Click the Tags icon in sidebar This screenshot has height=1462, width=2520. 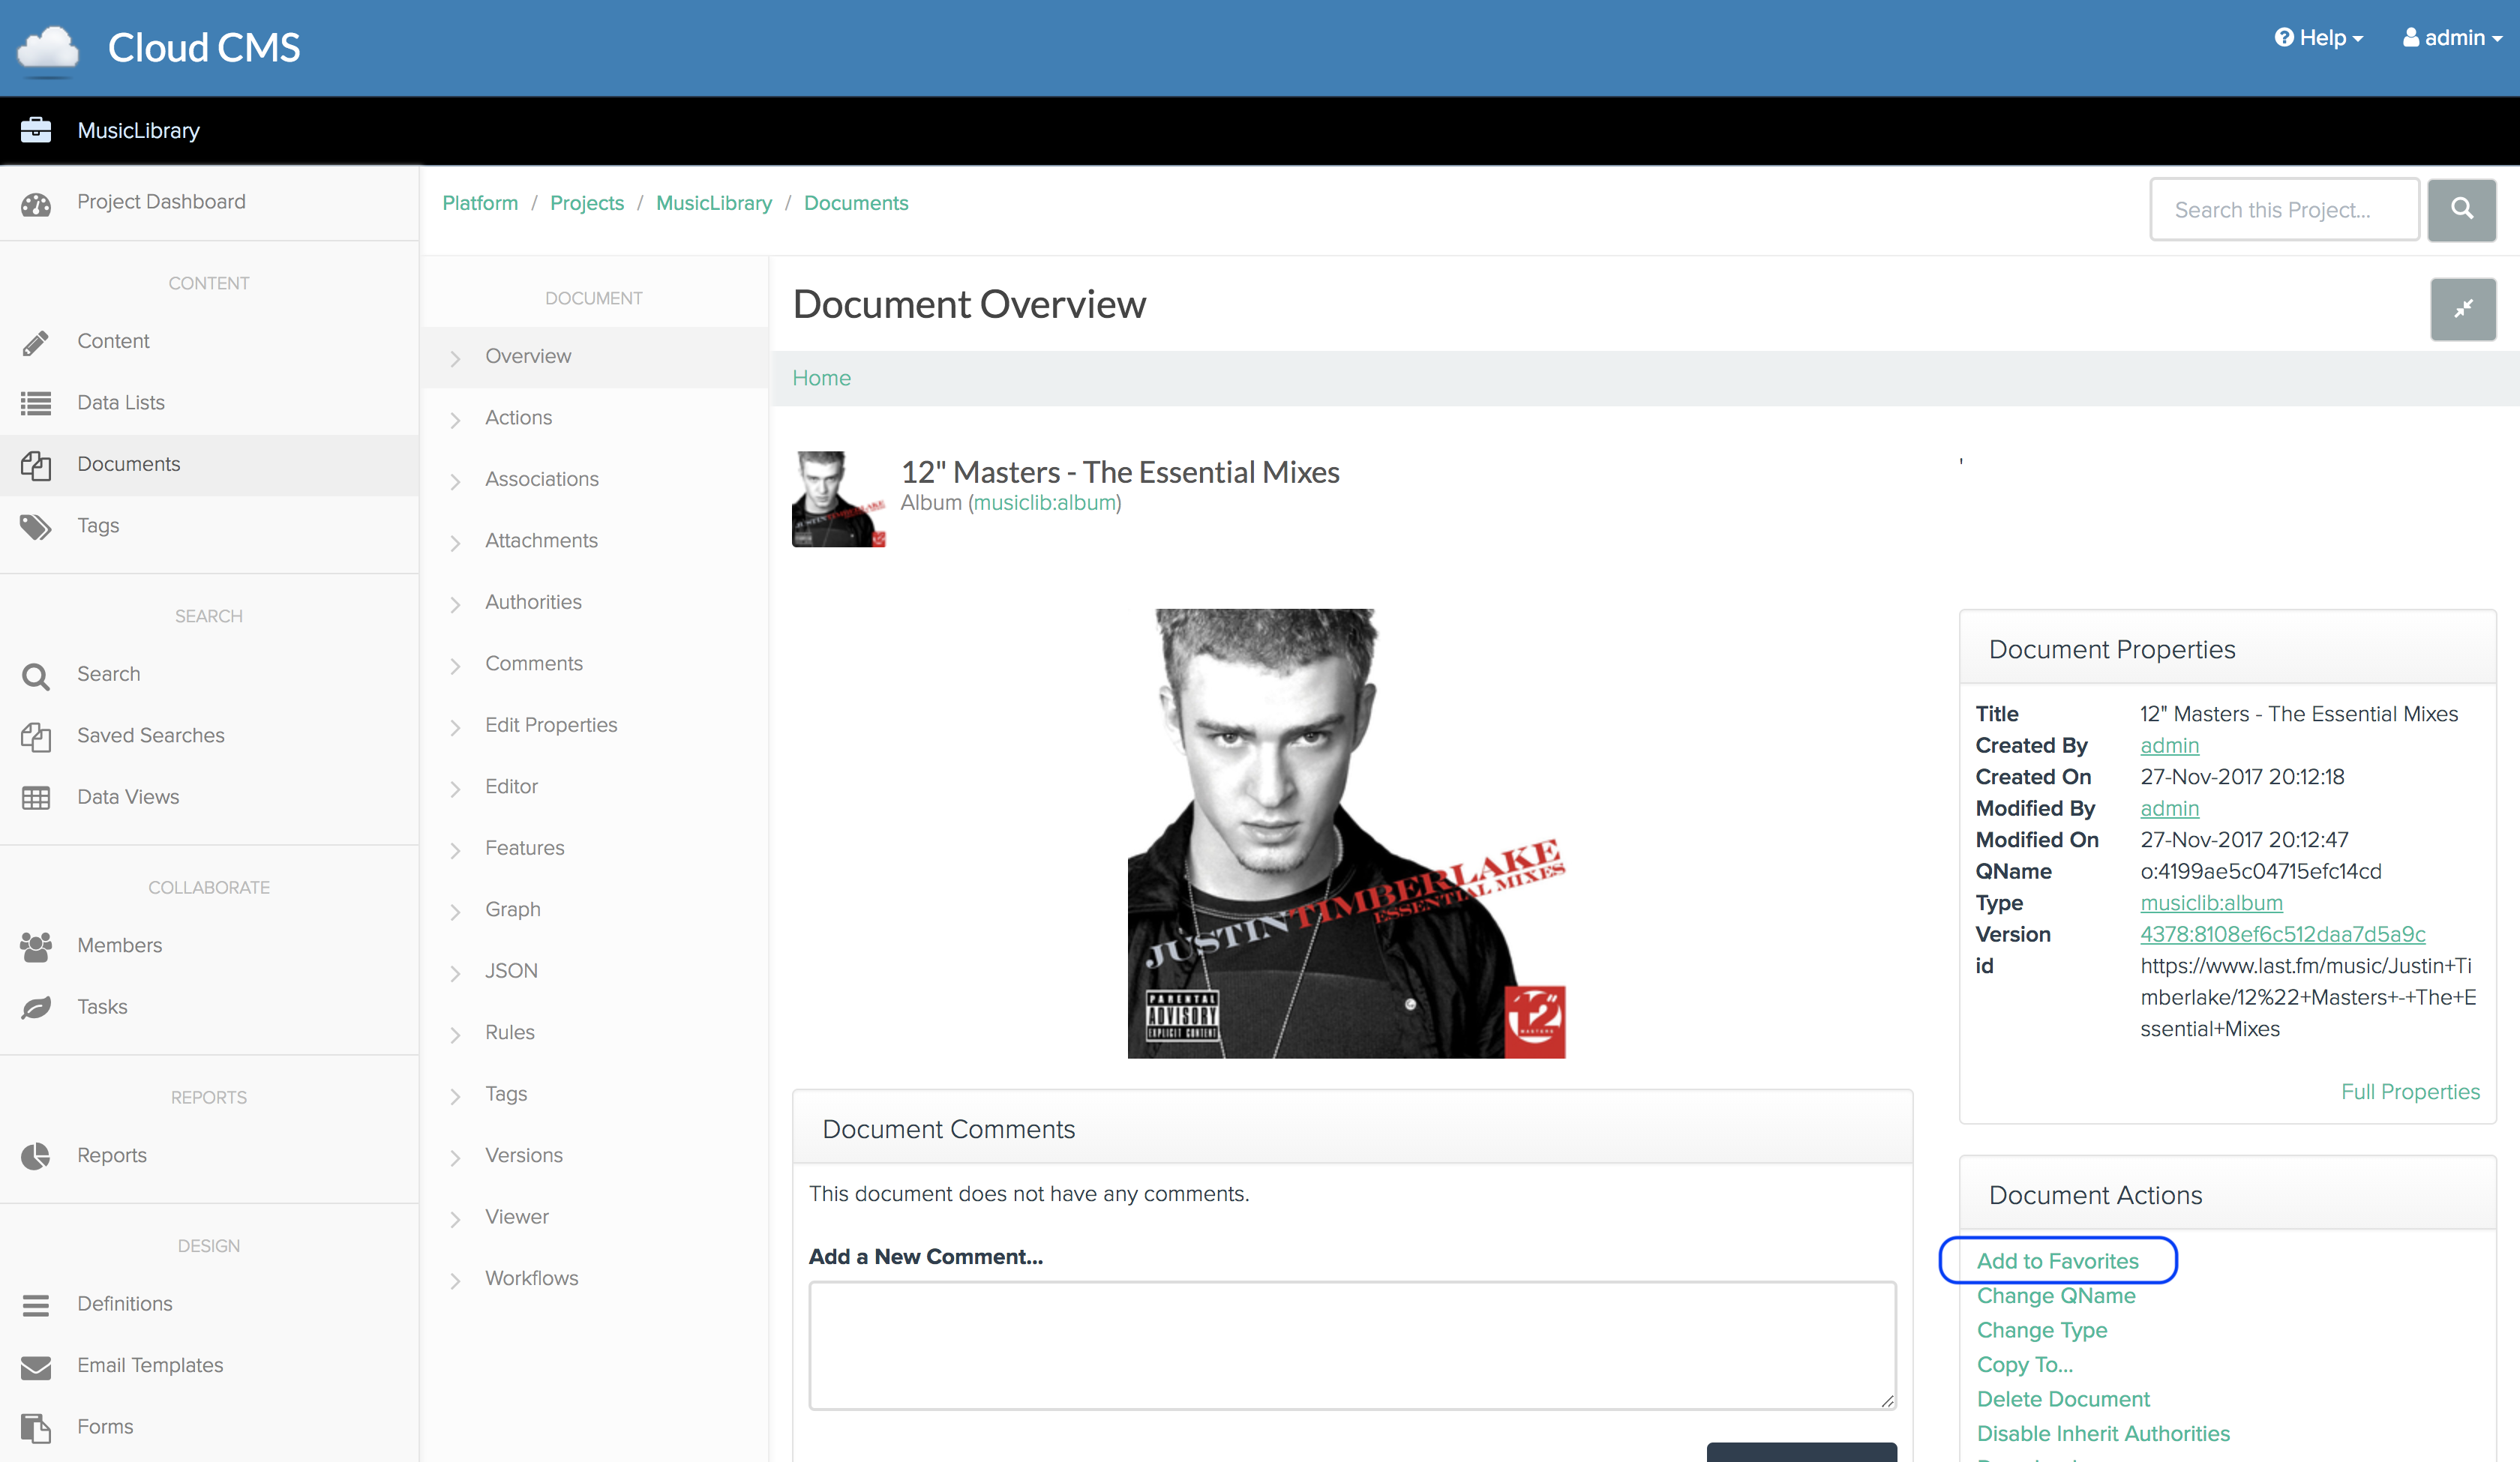(36, 527)
